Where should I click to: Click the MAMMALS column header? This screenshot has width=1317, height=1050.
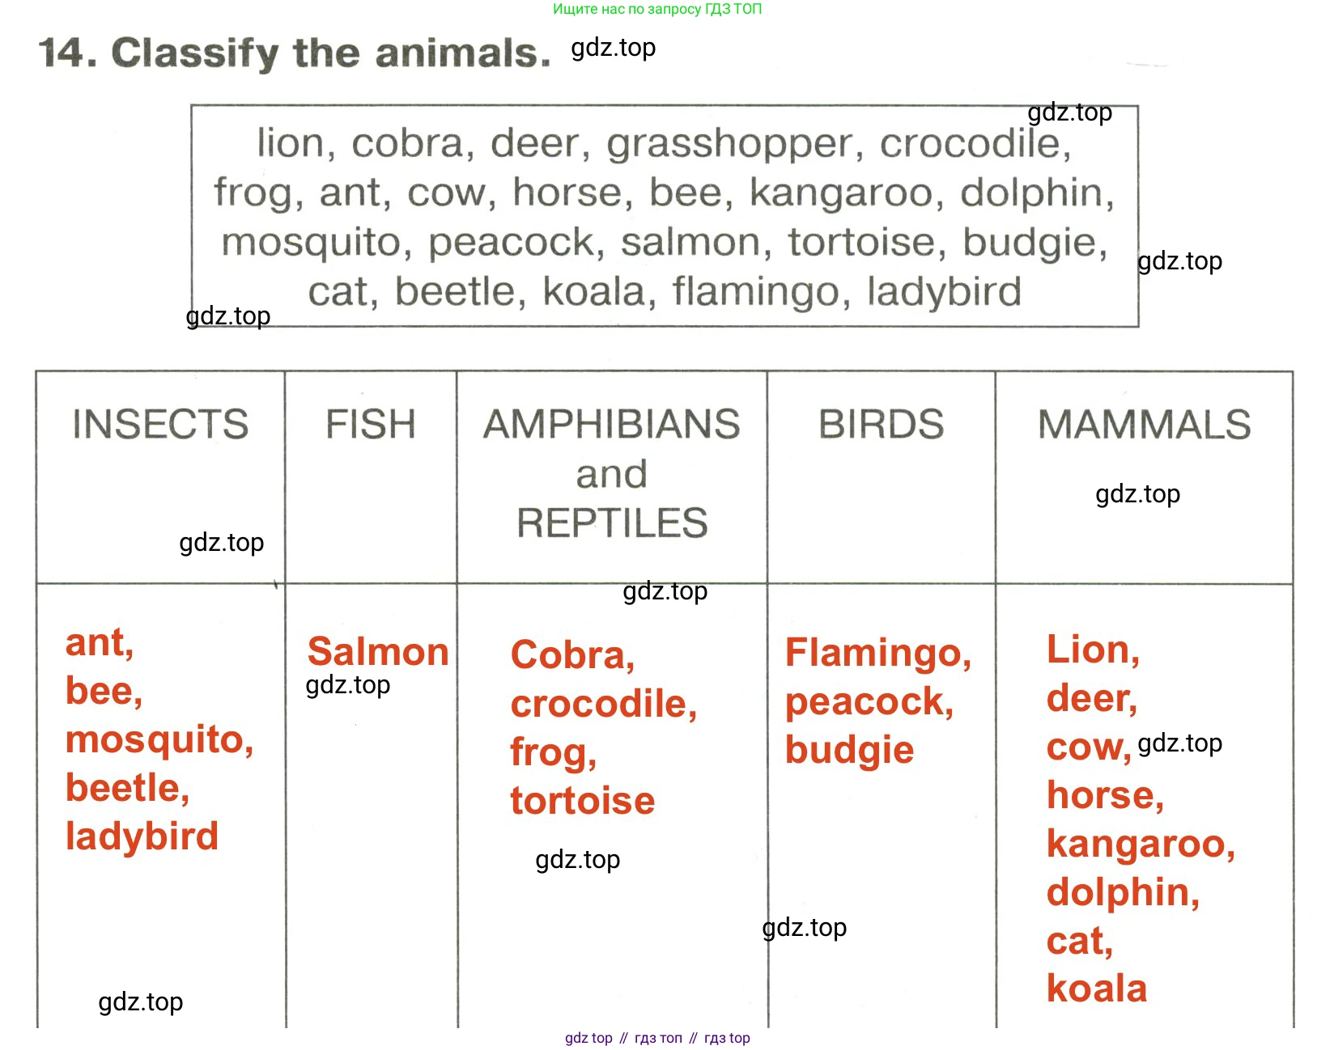point(1144,425)
